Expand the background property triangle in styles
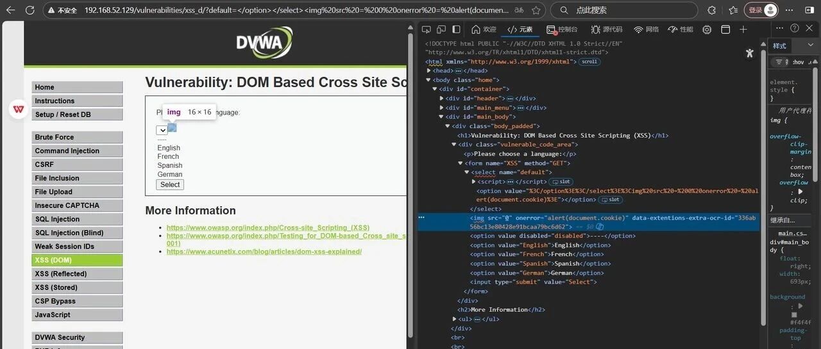The image size is (821, 349). point(799,306)
